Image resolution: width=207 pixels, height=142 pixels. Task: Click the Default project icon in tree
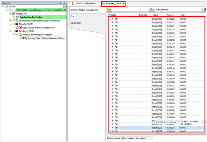click(x=6, y=6)
